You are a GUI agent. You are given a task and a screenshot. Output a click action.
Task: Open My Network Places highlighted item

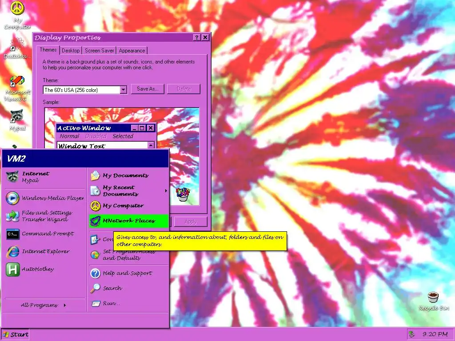tap(129, 221)
